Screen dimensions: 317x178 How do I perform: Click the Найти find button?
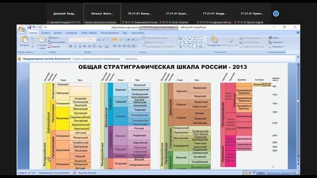click(x=274, y=38)
